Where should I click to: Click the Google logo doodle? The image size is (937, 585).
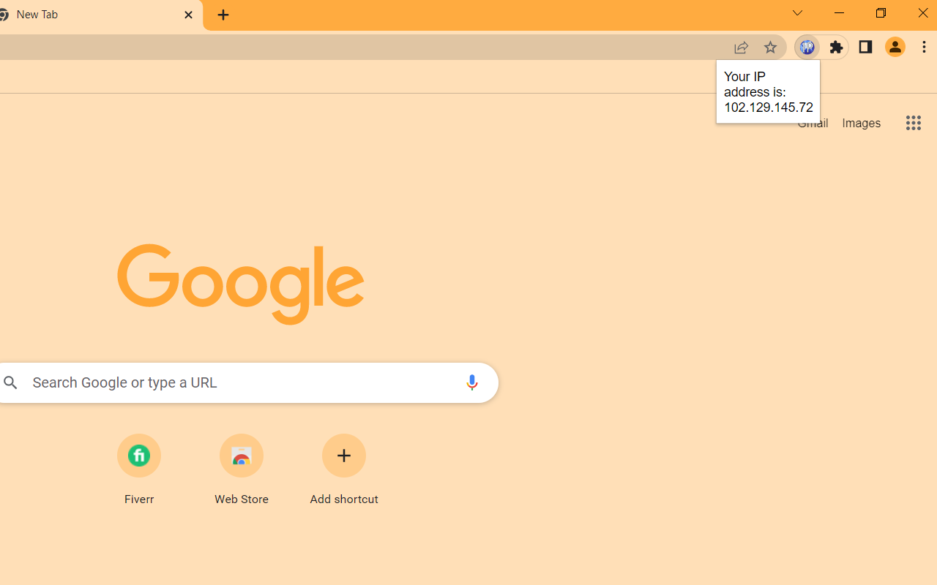click(x=241, y=284)
